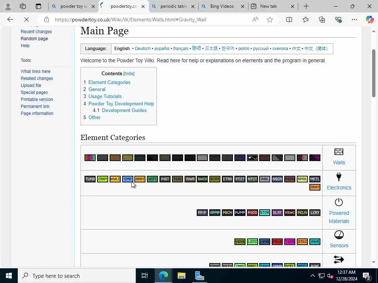Jump to Element Categories contents entry
The height and width of the screenshot is (283, 378).
coord(109,82)
